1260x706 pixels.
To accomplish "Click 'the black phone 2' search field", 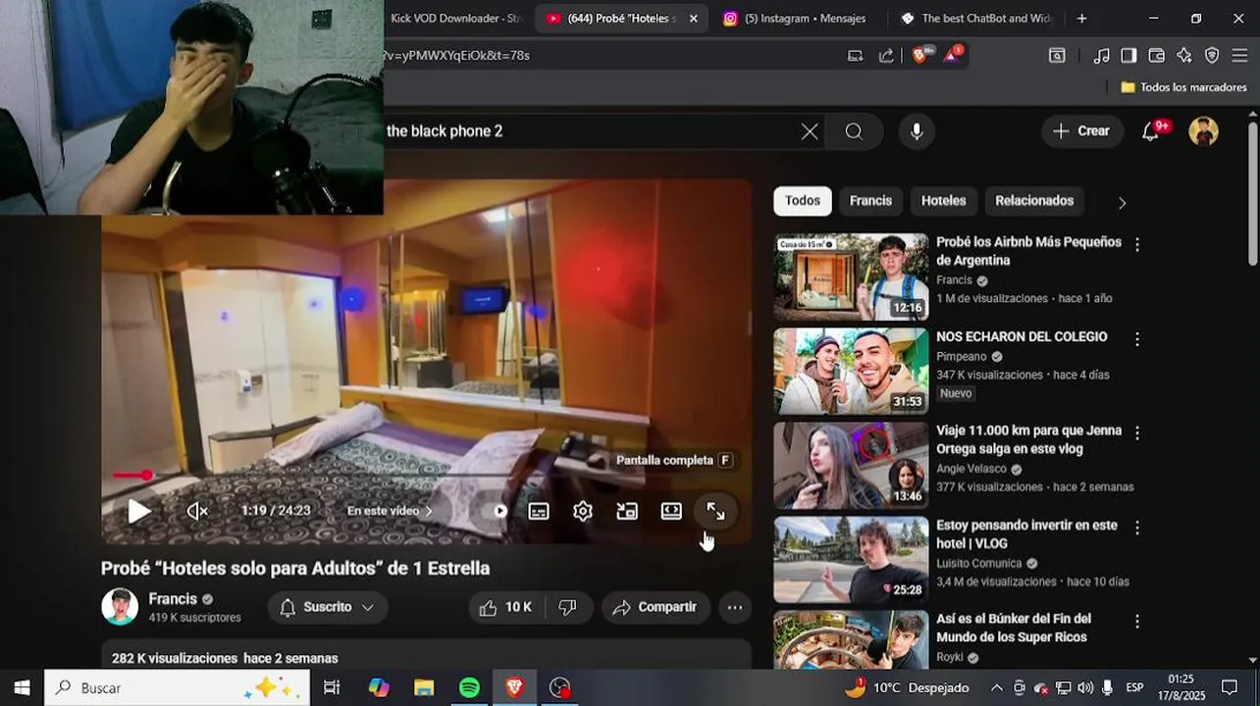I will click(x=589, y=131).
